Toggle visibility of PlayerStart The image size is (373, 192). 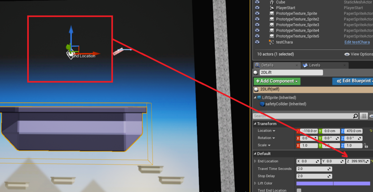(x=257, y=8)
